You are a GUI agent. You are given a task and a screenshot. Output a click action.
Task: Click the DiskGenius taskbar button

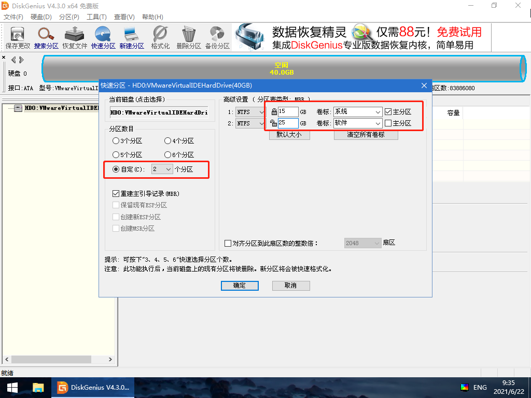coord(93,388)
